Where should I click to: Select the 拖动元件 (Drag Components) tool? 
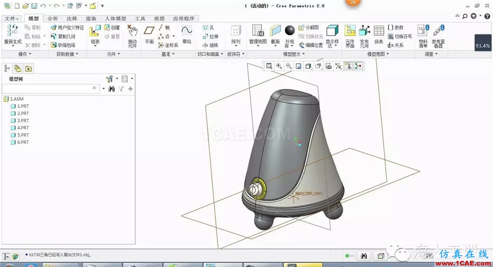click(132, 36)
